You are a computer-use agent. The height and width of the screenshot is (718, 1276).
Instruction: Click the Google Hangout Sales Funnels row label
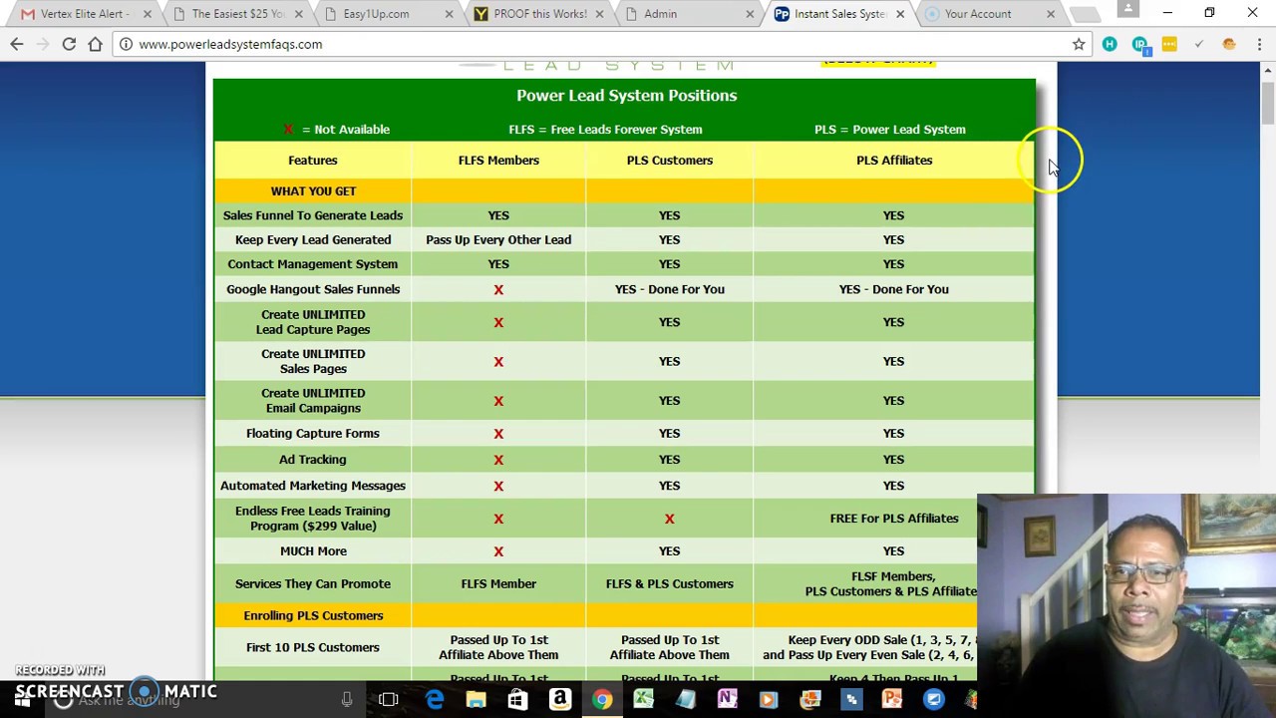coord(313,289)
